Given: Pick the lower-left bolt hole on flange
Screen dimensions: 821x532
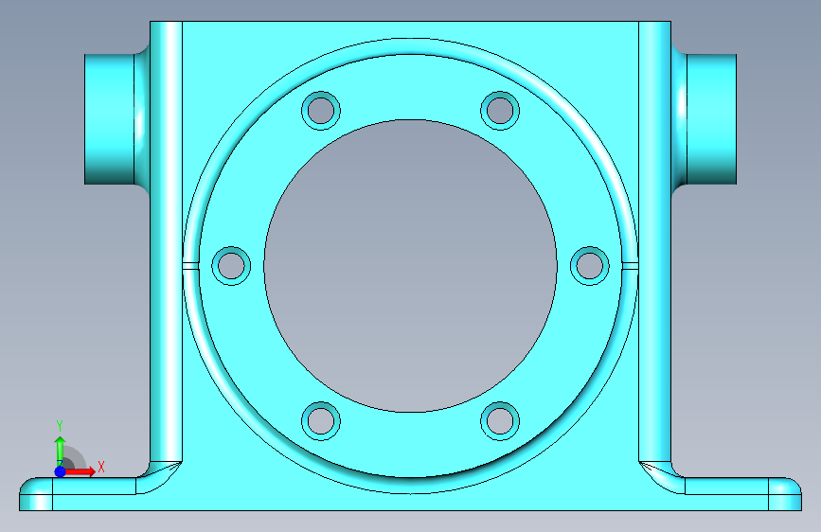Looking at the screenshot, I should [x=321, y=421].
